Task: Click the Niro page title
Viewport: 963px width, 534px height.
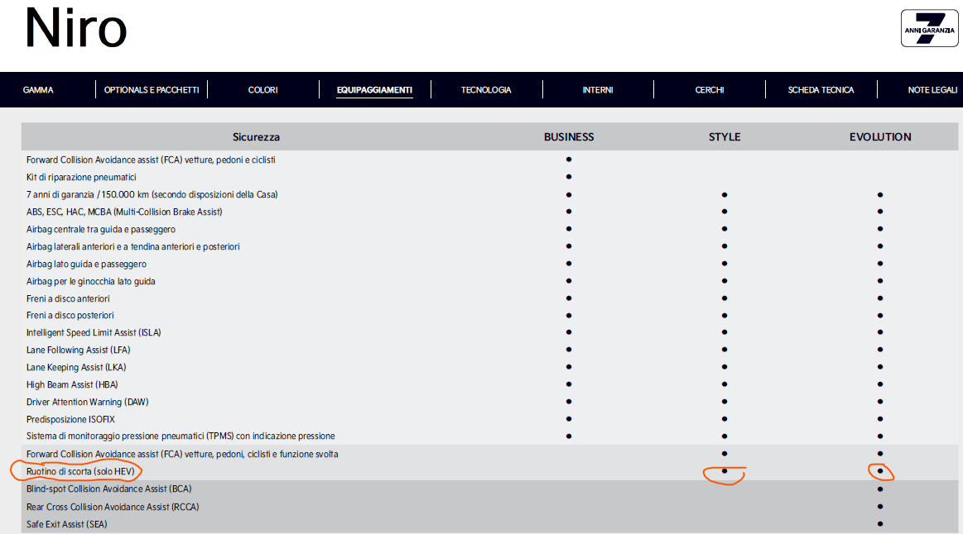Action: click(x=75, y=28)
